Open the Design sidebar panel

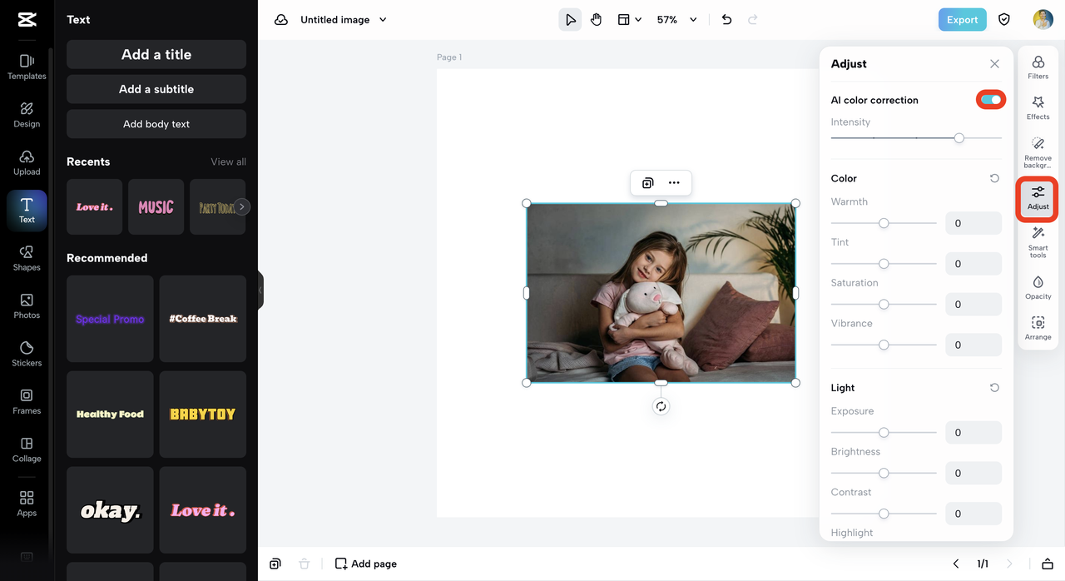pos(27,115)
